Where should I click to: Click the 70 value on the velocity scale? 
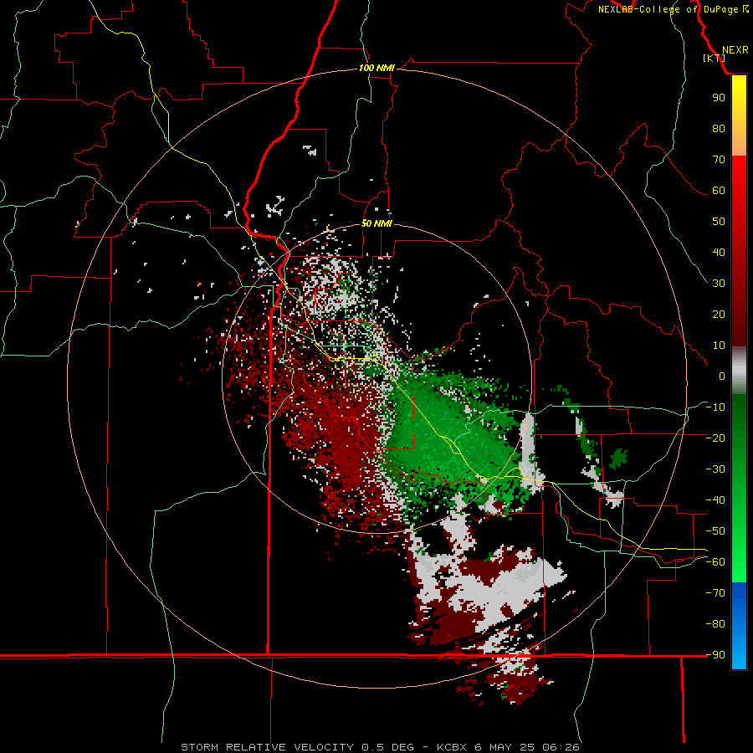click(719, 160)
